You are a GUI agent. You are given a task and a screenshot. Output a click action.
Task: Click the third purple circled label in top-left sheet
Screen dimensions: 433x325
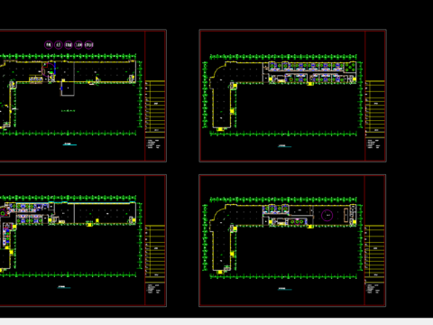(x=69, y=45)
